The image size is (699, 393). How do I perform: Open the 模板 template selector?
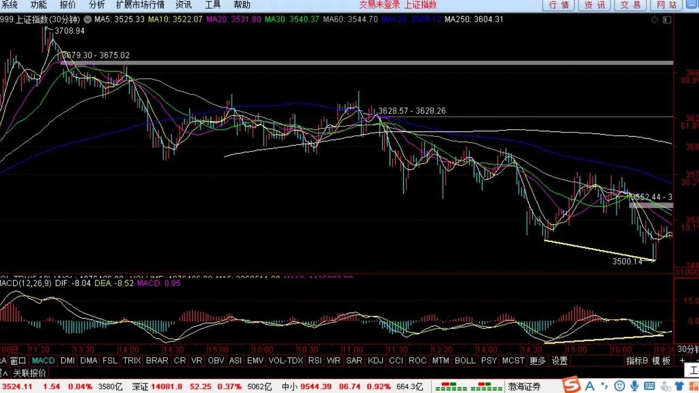[662, 360]
